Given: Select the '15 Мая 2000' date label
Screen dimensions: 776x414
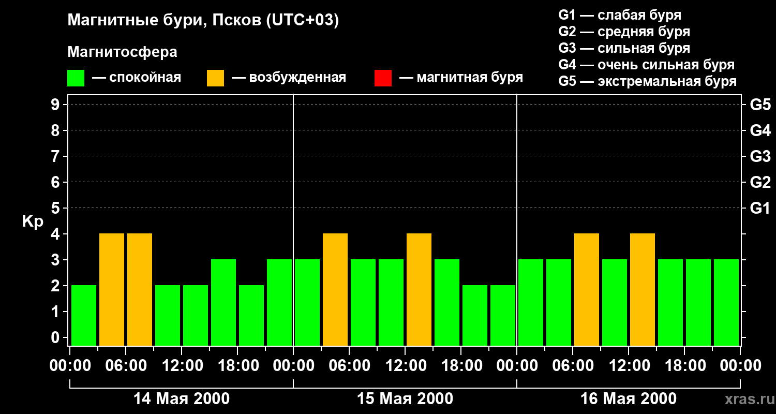Looking at the screenshot, I should coord(405,399).
